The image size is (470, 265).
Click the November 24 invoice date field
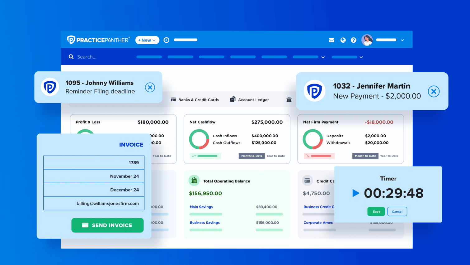[x=94, y=176]
